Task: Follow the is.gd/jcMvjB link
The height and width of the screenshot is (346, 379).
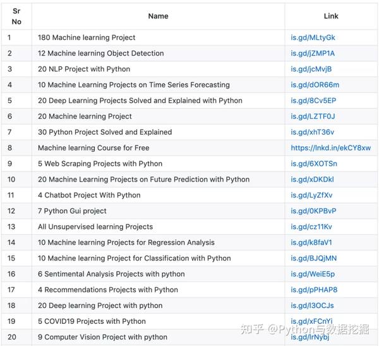Action: coord(311,70)
